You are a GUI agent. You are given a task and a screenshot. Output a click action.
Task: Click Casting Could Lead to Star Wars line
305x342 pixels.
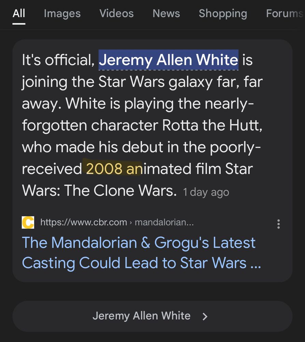[x=141, y=263]
